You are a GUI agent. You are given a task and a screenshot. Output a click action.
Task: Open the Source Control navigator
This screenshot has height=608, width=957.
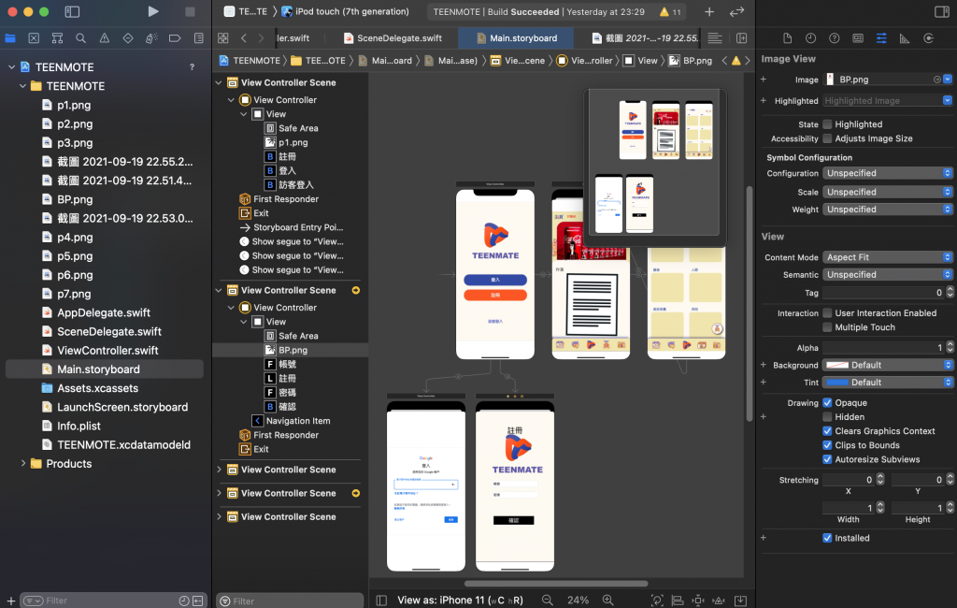34,38
